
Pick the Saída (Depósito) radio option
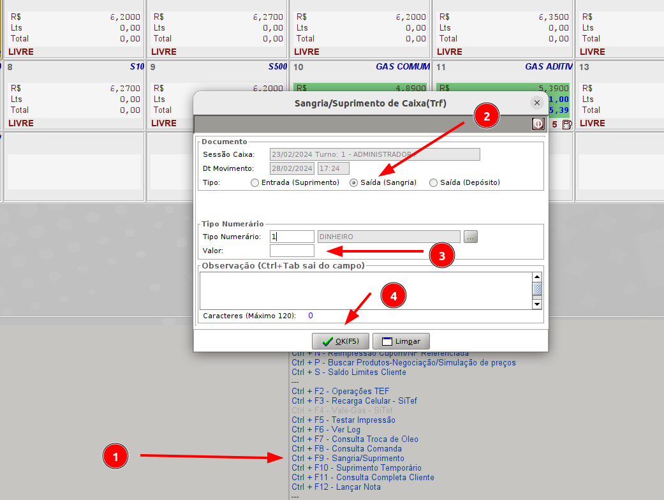tap(434, 182)
